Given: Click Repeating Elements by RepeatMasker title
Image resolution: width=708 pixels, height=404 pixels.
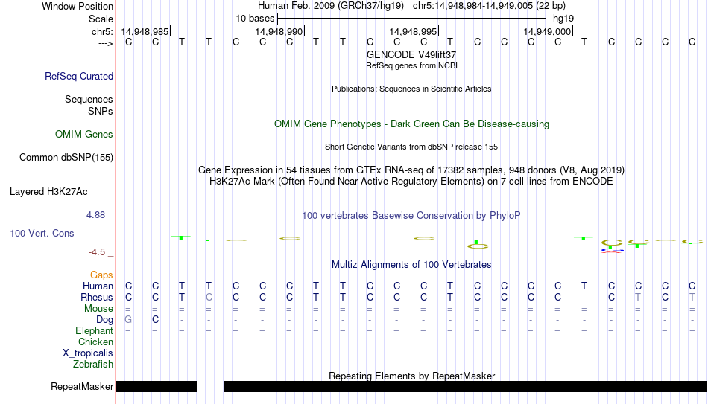Looking at the screenshot, I should click(411, 376).
